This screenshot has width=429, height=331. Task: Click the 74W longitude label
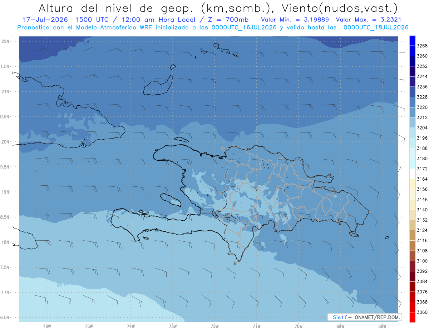point(131,326)
